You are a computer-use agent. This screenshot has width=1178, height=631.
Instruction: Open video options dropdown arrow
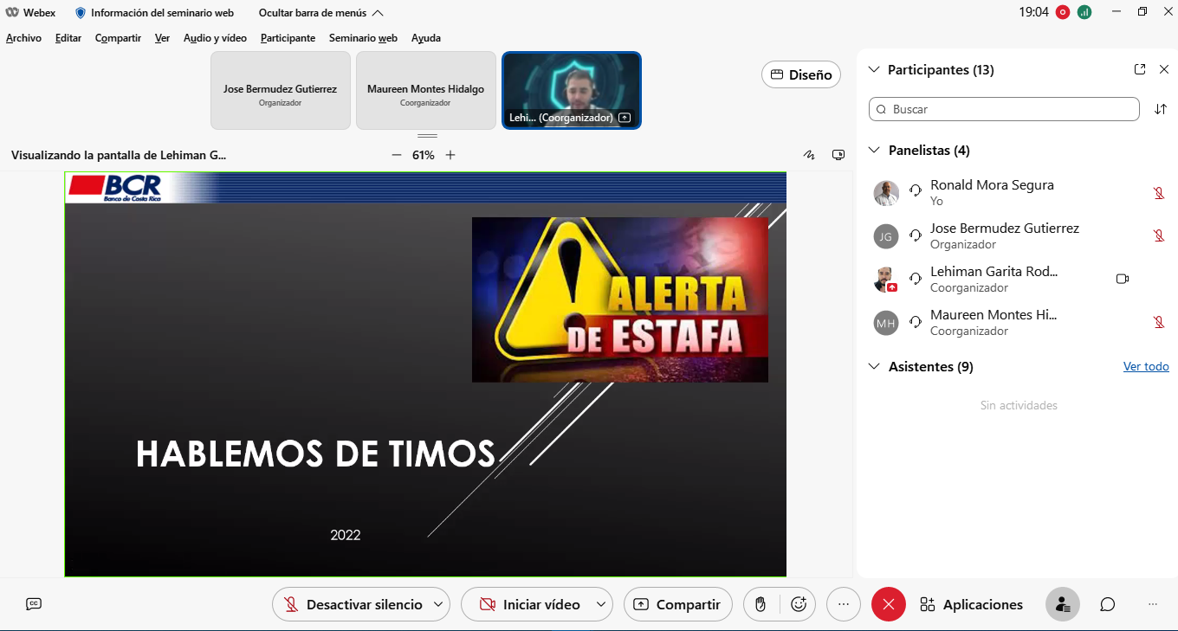pos(601,604)
